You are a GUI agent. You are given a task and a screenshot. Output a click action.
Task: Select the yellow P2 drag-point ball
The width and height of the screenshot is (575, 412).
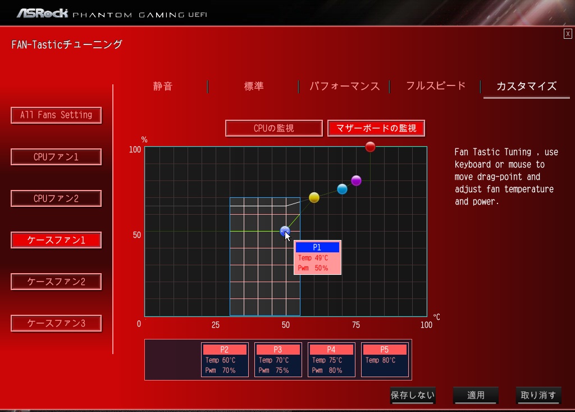(314, 197)
